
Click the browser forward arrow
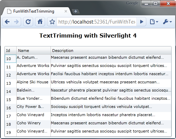[16, 22]
